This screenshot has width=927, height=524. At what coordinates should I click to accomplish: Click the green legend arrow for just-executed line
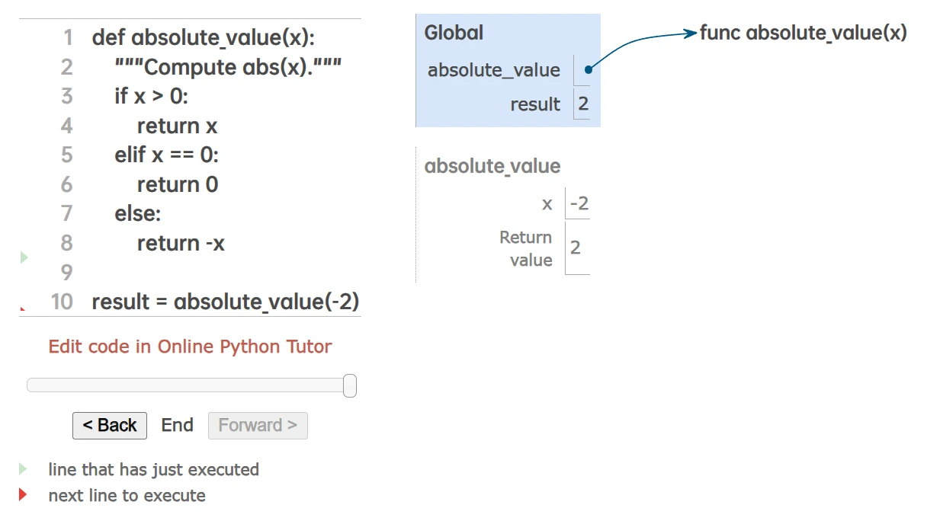click(23, 469)
